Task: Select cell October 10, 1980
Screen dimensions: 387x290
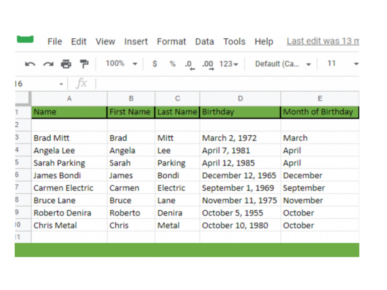Action: click(240, 225)
